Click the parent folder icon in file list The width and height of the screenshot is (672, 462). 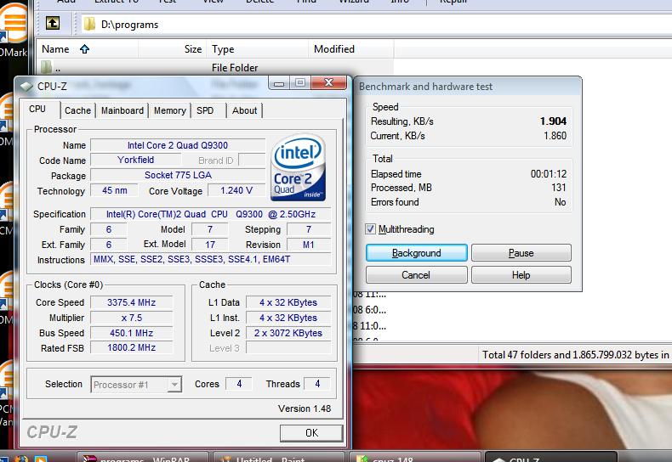coord(46,67)
